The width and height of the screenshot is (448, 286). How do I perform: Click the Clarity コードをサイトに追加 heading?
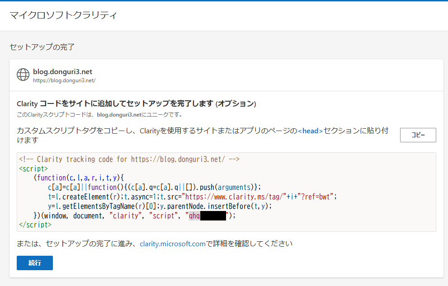tap(136, 103)
